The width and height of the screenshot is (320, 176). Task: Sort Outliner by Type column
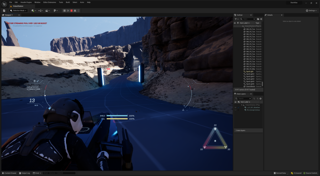[257, 23]
